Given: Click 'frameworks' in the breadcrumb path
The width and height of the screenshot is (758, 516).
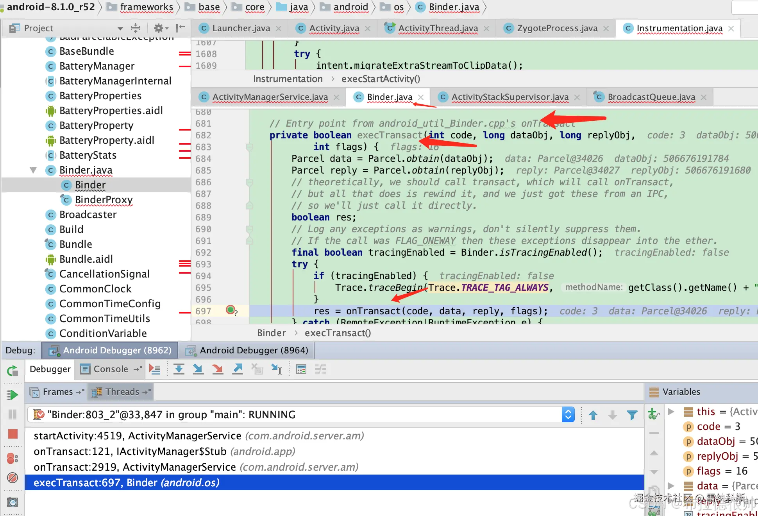Looking at the screenshot, I should pyautogui.click(x=147, y=7).
